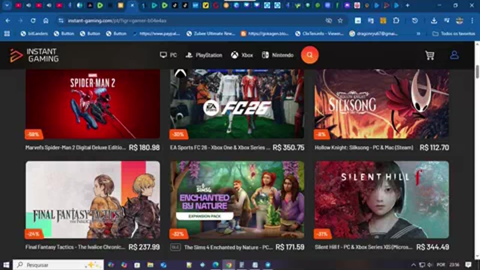Open the ClixTen.info bookmark
Screen dimensions: 480x270
(x=319, y=33)
